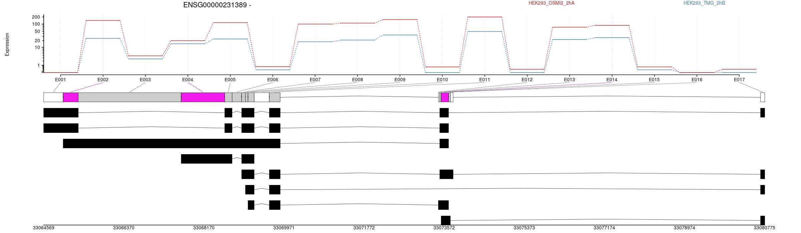Click the blue expression segment above E011

click(x=485, y=32)
